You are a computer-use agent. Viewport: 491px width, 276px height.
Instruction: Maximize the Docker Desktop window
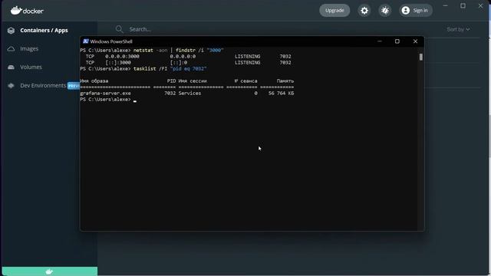(x=463, y=6)
